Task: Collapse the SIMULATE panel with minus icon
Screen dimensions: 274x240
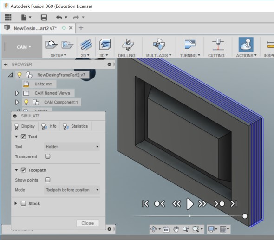Action: pyautogui.click(x=15, y=116)
